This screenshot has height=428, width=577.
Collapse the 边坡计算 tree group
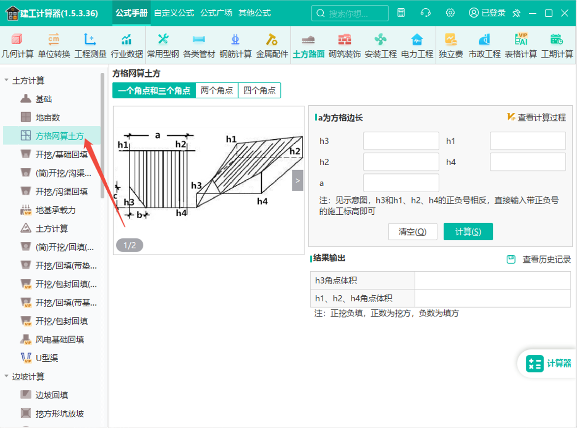[6, 376]
